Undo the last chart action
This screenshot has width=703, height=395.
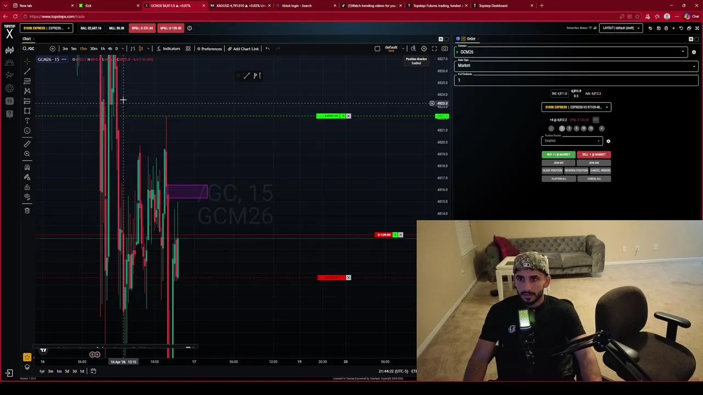[267, 49]
